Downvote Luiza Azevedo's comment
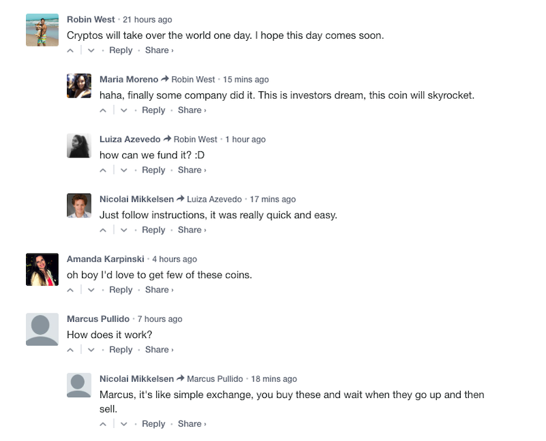 pos(124,170)
